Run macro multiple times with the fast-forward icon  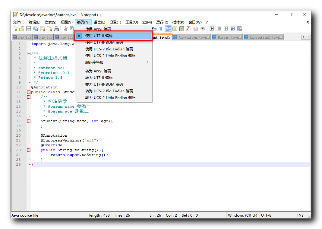click(232, 29)
